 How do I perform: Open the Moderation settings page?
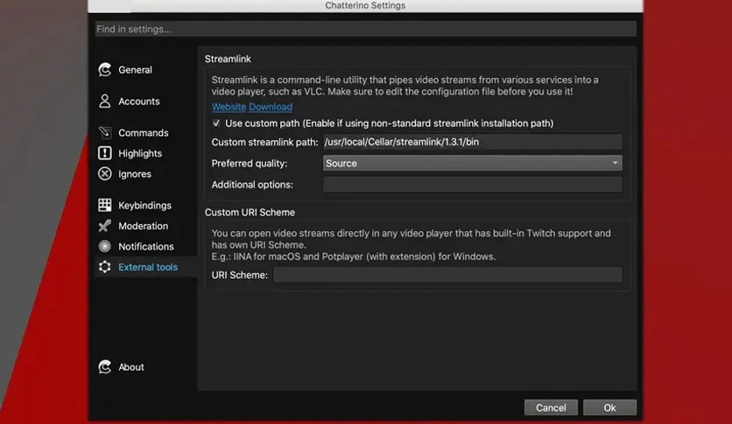click(x=145, y=225)
